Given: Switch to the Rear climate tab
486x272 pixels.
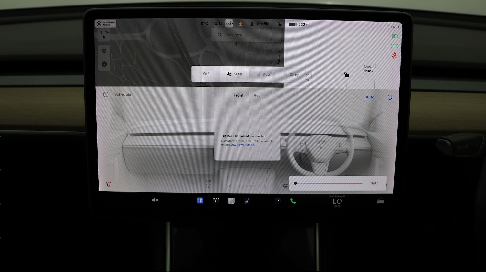Looking at the screenshot, I should click(258, 95).
